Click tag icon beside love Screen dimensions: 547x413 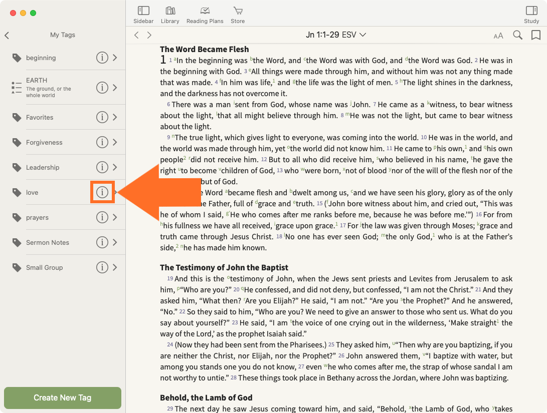point(17,193)
